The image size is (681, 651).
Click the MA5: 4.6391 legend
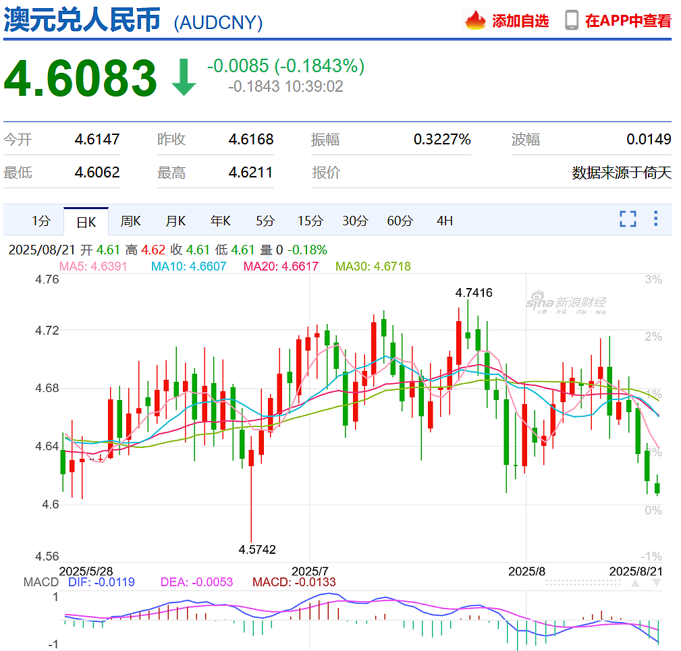[x=93, y=266]
